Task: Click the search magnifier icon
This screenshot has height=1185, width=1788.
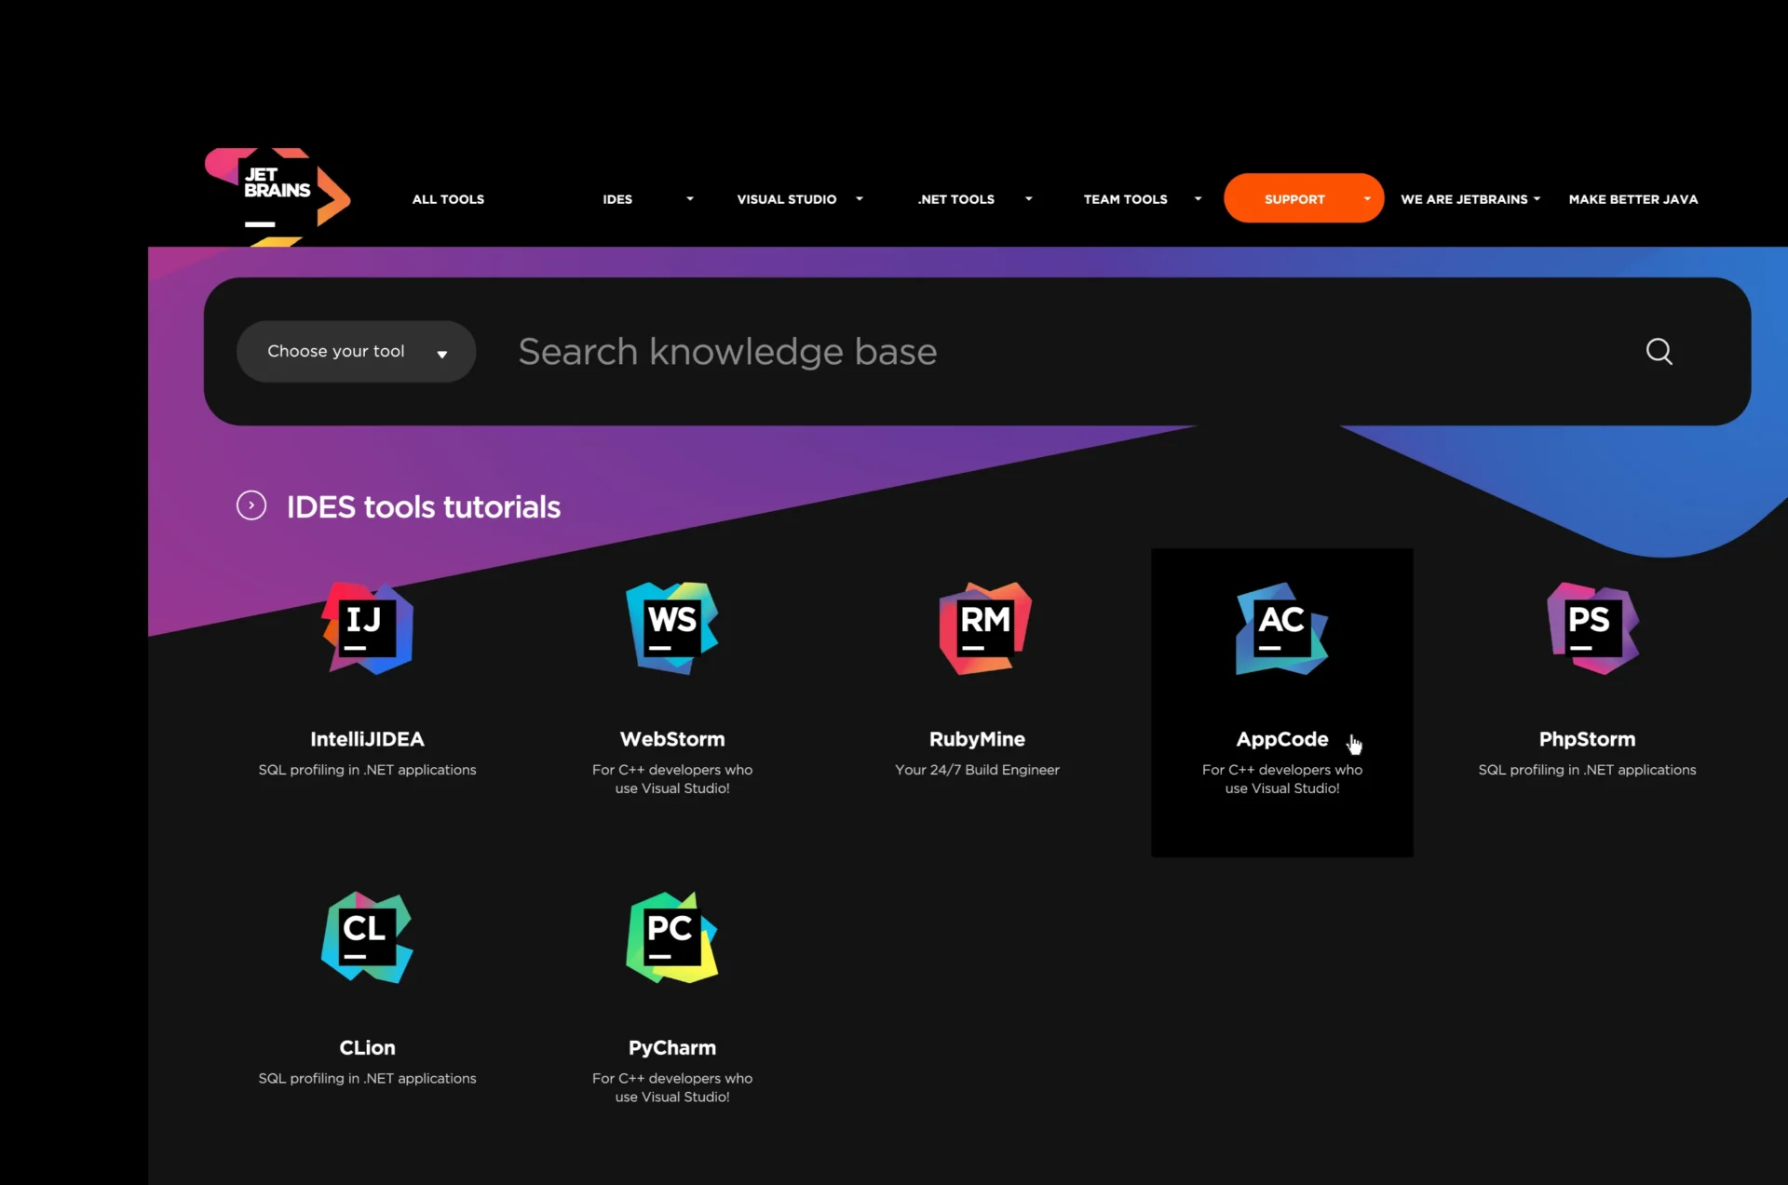Action: (1659, 351)
